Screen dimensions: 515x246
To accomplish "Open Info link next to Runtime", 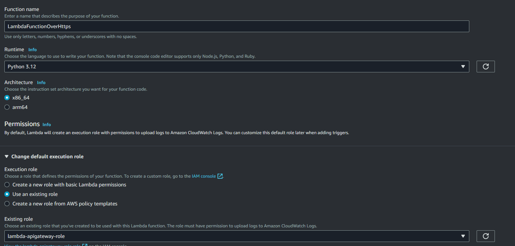I will 33,50.
